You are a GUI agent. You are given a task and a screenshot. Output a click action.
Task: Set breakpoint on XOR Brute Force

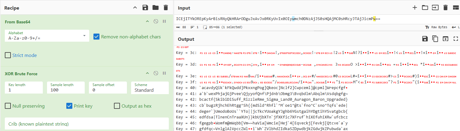coord(164,73)
